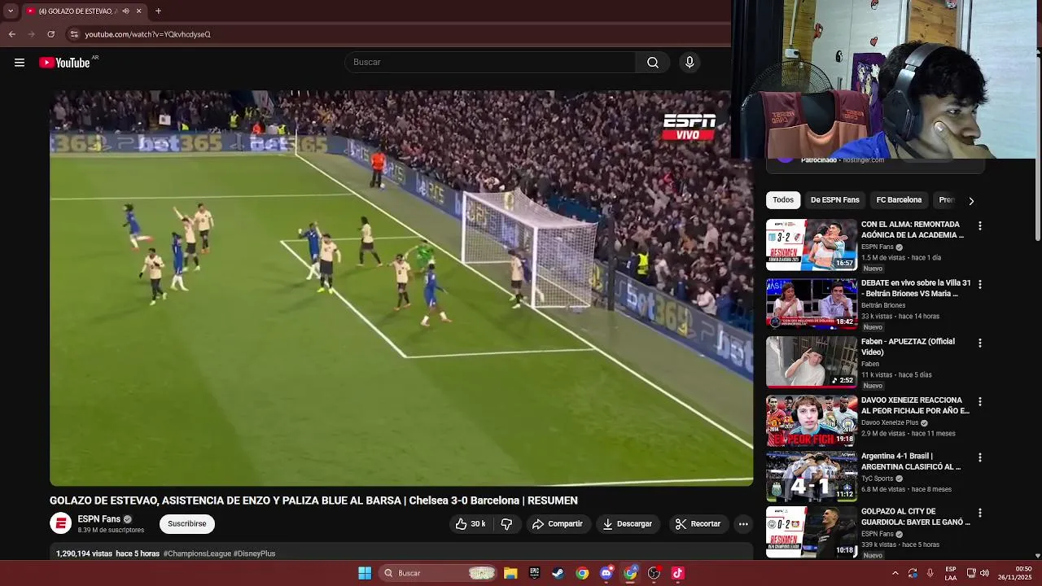This screenshot has width=1042, height=586.
Task: Select the GOLAZO DE ESTEVAO browser tab
Action: click(85, 11)
